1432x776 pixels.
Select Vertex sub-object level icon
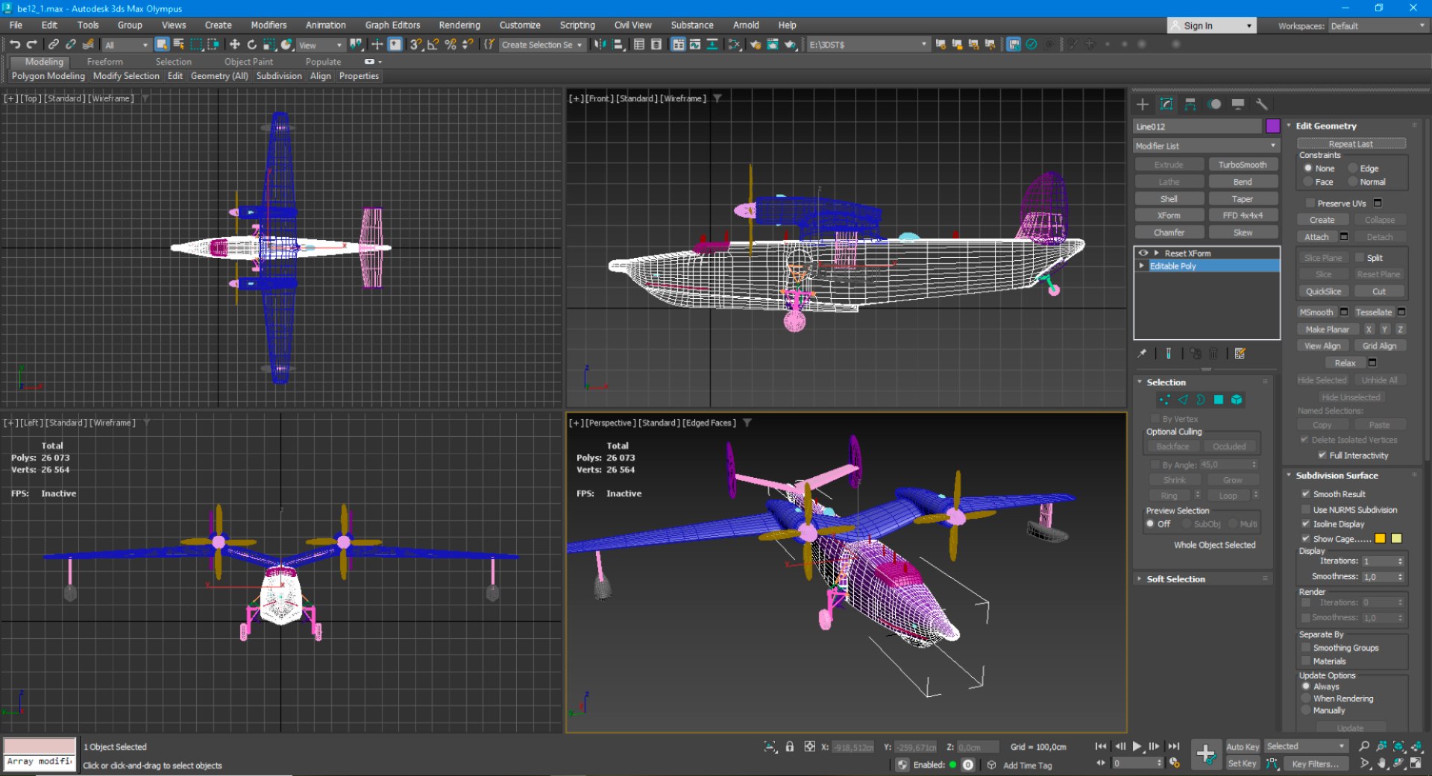(x=1165, y=400)
